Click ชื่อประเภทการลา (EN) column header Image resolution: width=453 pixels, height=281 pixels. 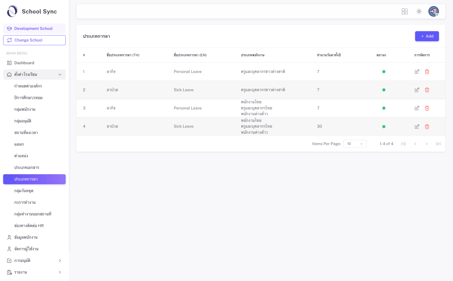coord(190,55)
